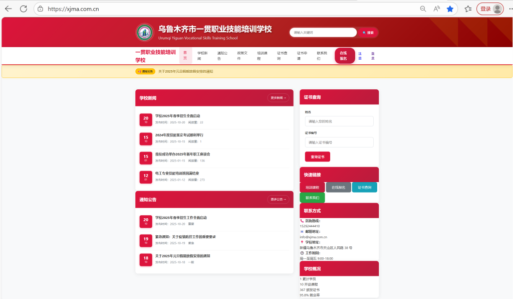
Task: Open the 学校新闻 navigation menu item
Action: click(x=202, y=56)
